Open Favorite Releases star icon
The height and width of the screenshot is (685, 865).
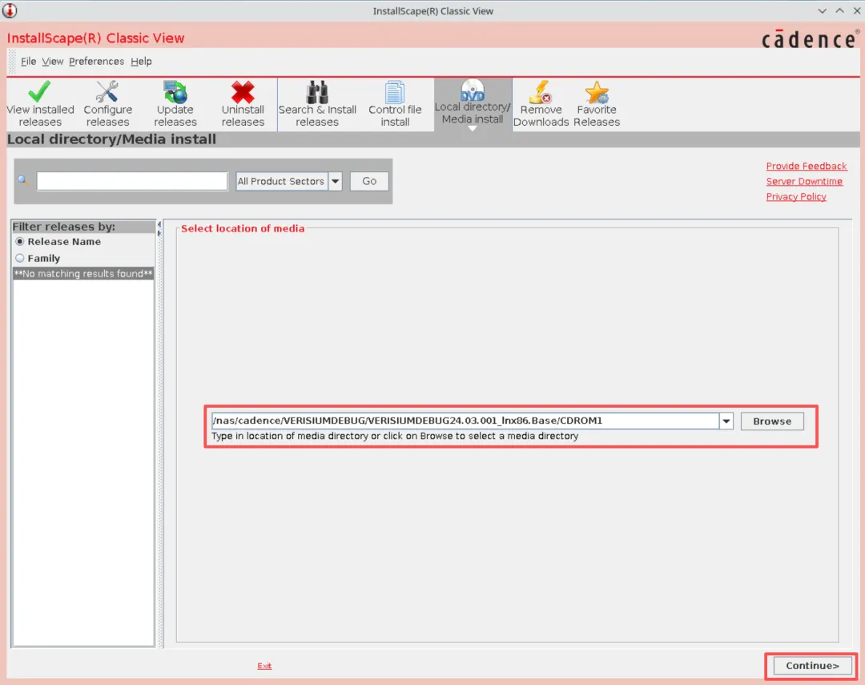[x=597, y=91]
